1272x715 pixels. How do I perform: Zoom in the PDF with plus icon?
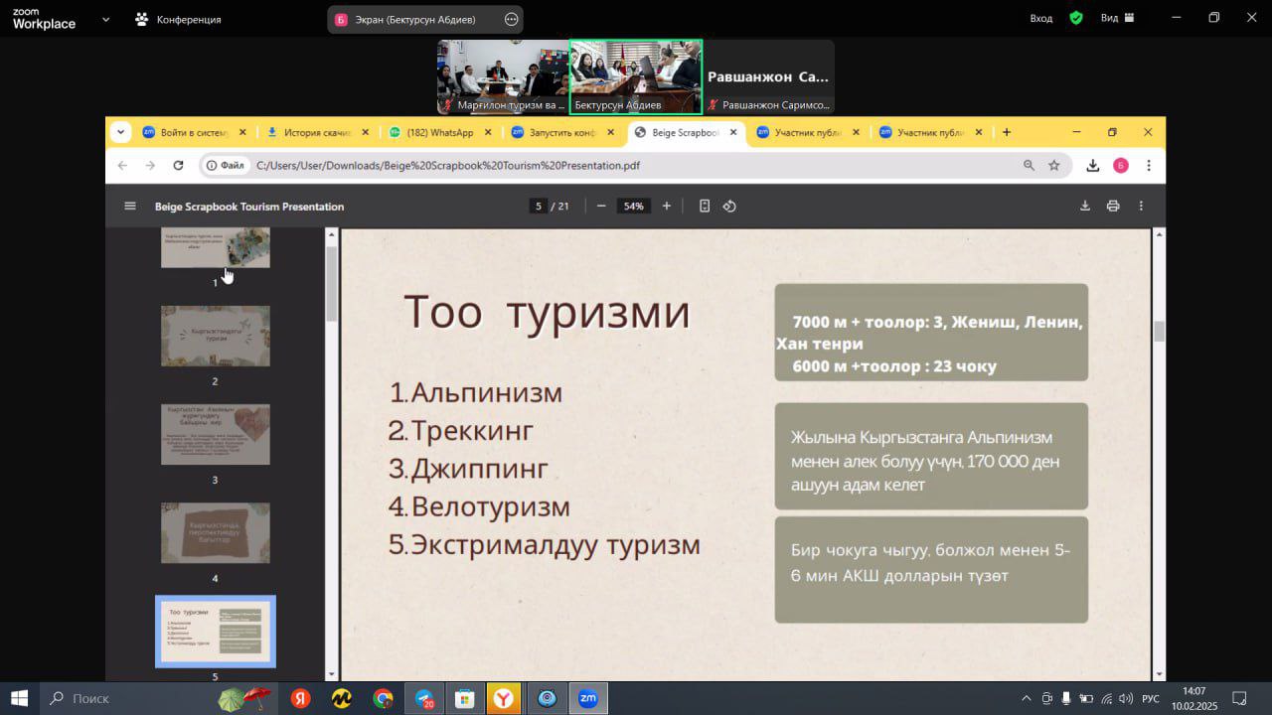666,206
